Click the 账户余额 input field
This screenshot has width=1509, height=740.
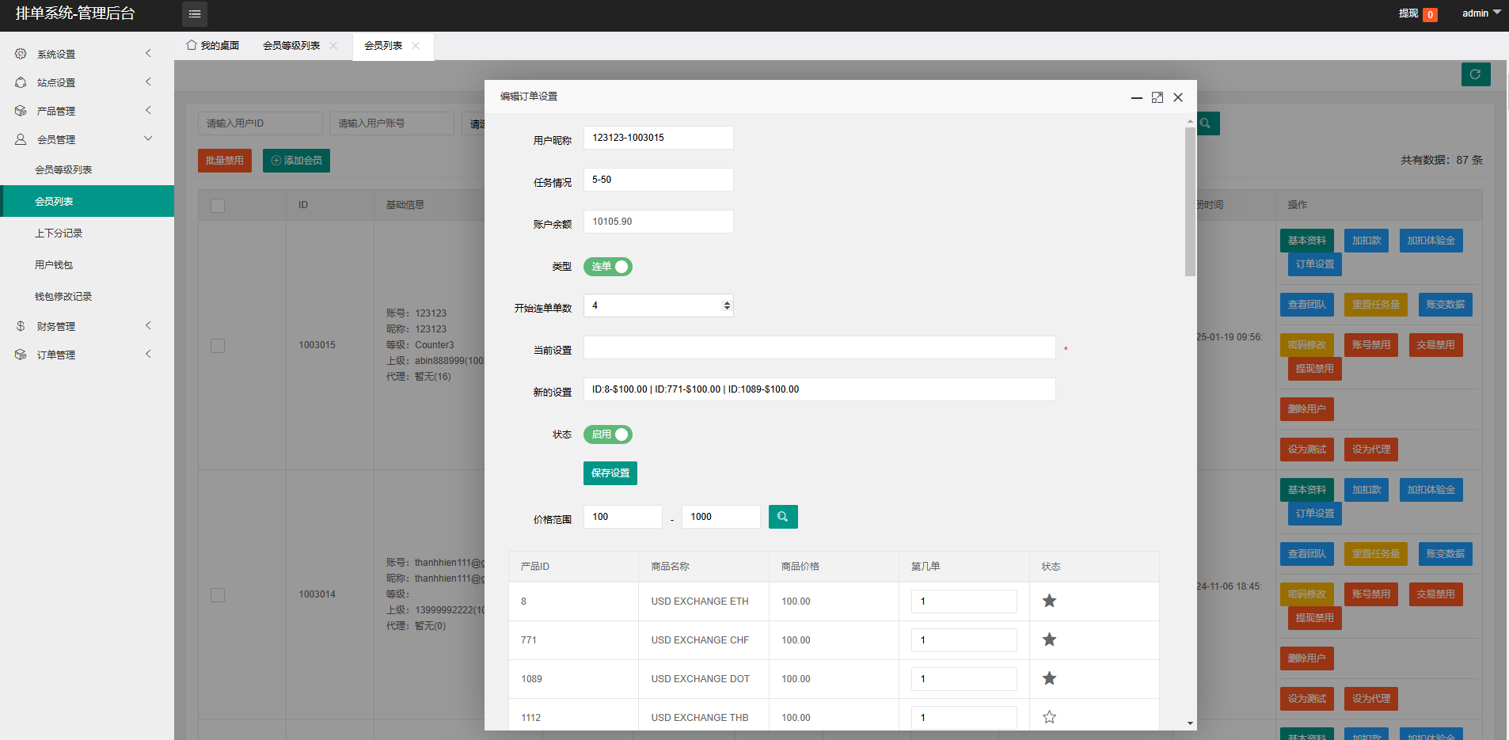click(658, 222)
